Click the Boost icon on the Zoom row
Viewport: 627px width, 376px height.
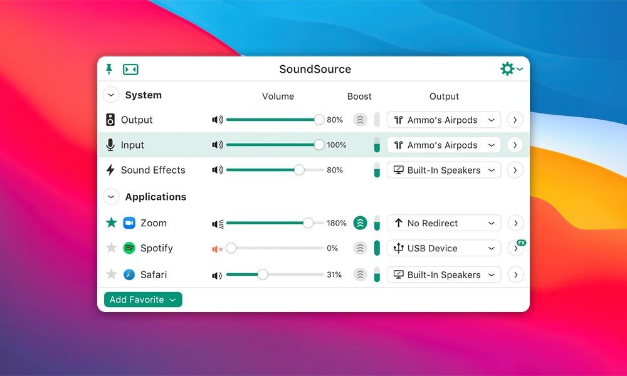(360, 223)
